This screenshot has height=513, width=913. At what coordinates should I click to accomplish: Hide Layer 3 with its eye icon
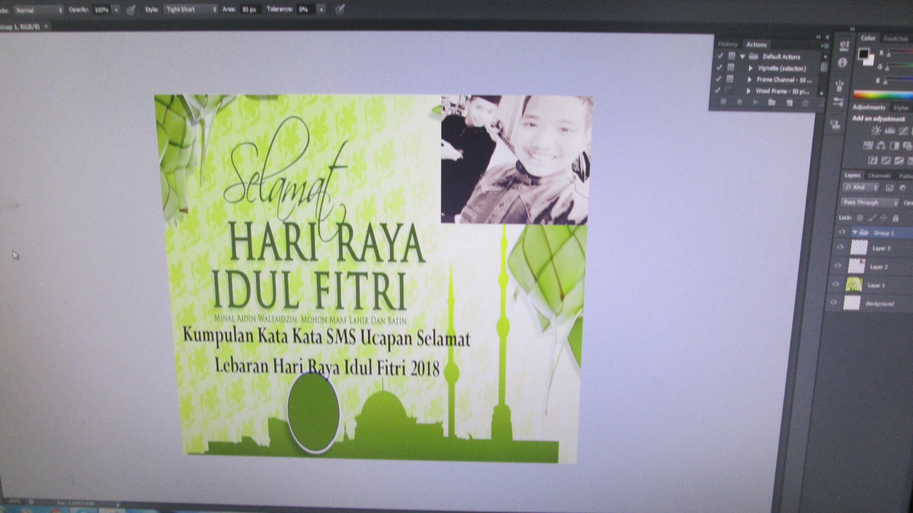click(x=840, y=247)
